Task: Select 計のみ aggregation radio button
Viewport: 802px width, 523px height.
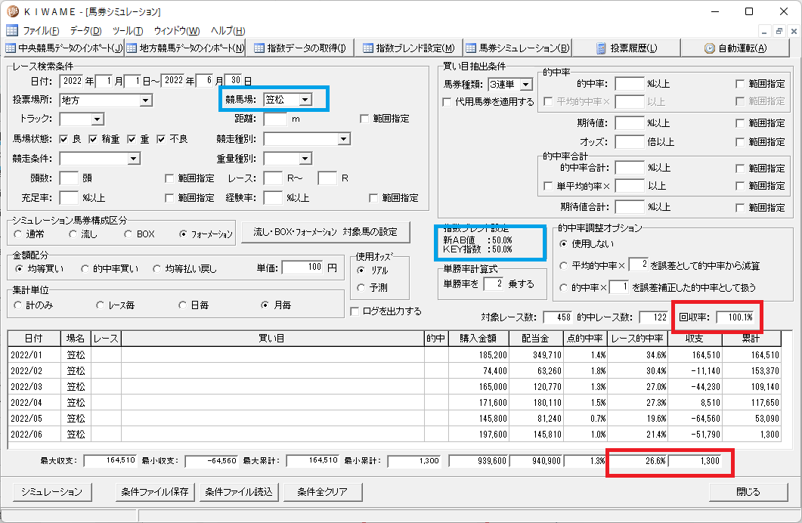Action: click(18, 305)
